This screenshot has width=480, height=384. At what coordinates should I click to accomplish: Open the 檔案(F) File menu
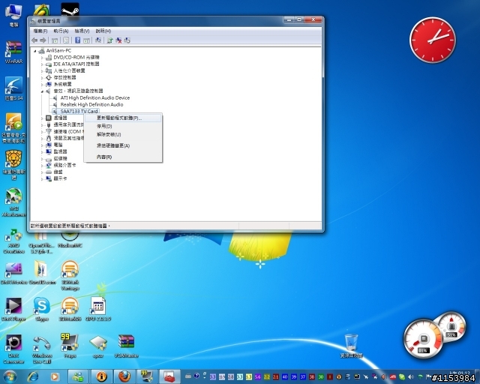[40, 31]
